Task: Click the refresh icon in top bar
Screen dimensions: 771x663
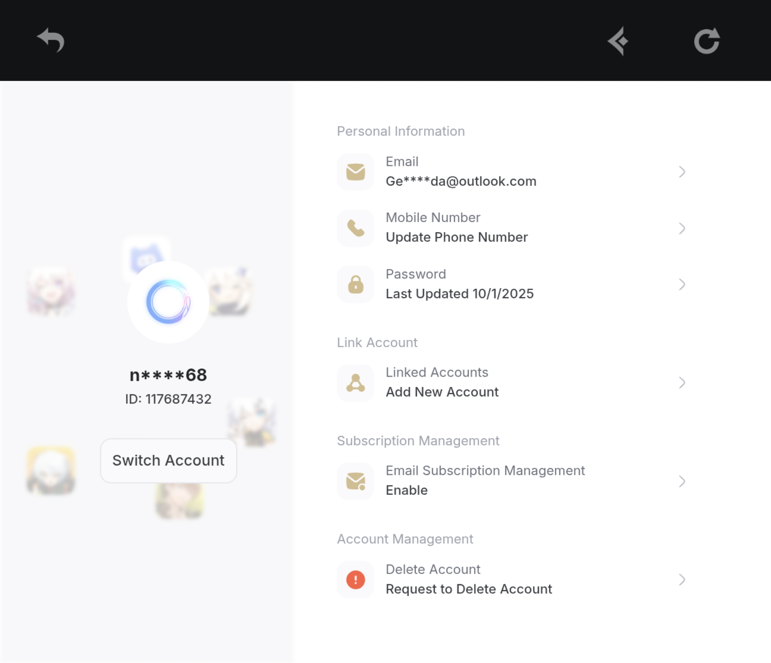Action: (707, 41)
